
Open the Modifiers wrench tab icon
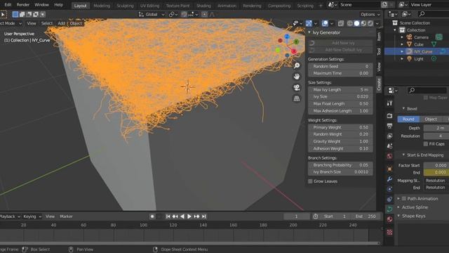(389, 179)
